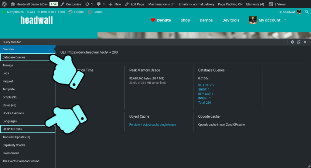This screenshot has width=311, height=168.
Task: Open Query Monitor settings gear
Action: pos(292,42)
